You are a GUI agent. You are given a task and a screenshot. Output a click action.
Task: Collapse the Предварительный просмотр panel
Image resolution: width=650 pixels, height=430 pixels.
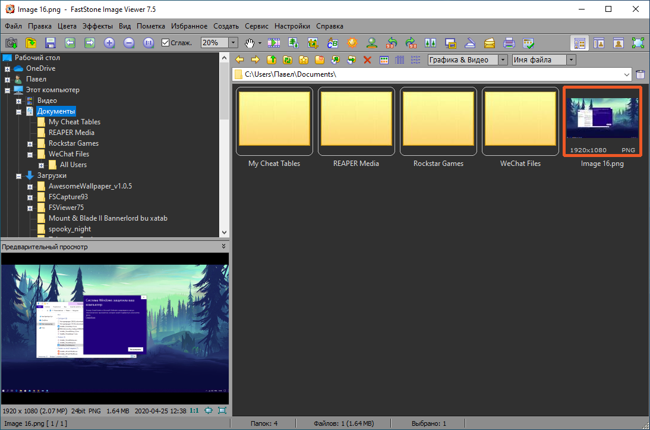pos(224,247)
